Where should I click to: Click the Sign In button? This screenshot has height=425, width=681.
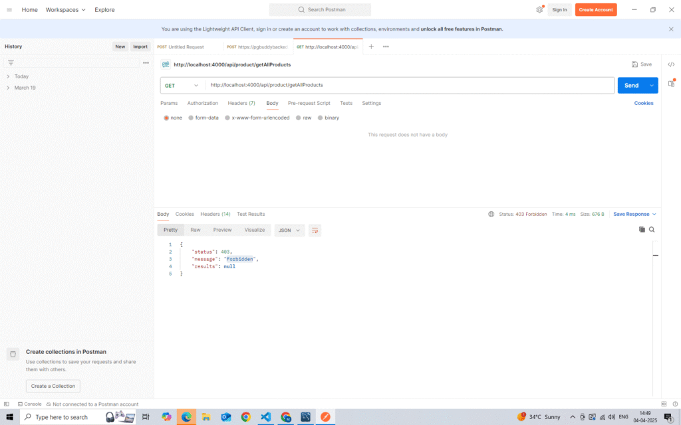pyautogui.click(x=559, y=9)
